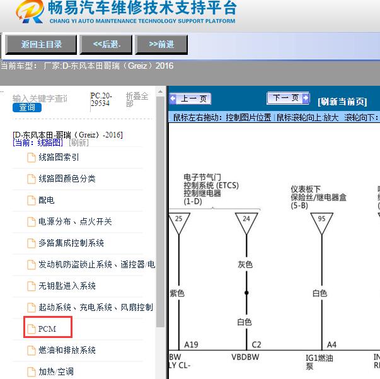Click the 电源分布、点火开关 file icon
Viewport: 380px width, 379px height.
pos(31,222)
